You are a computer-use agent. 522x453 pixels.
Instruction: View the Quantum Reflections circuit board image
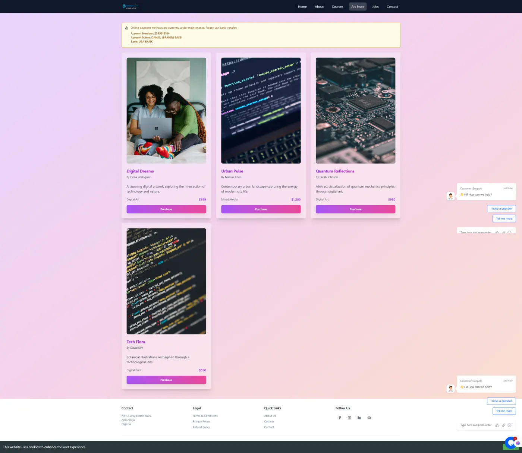356,111
